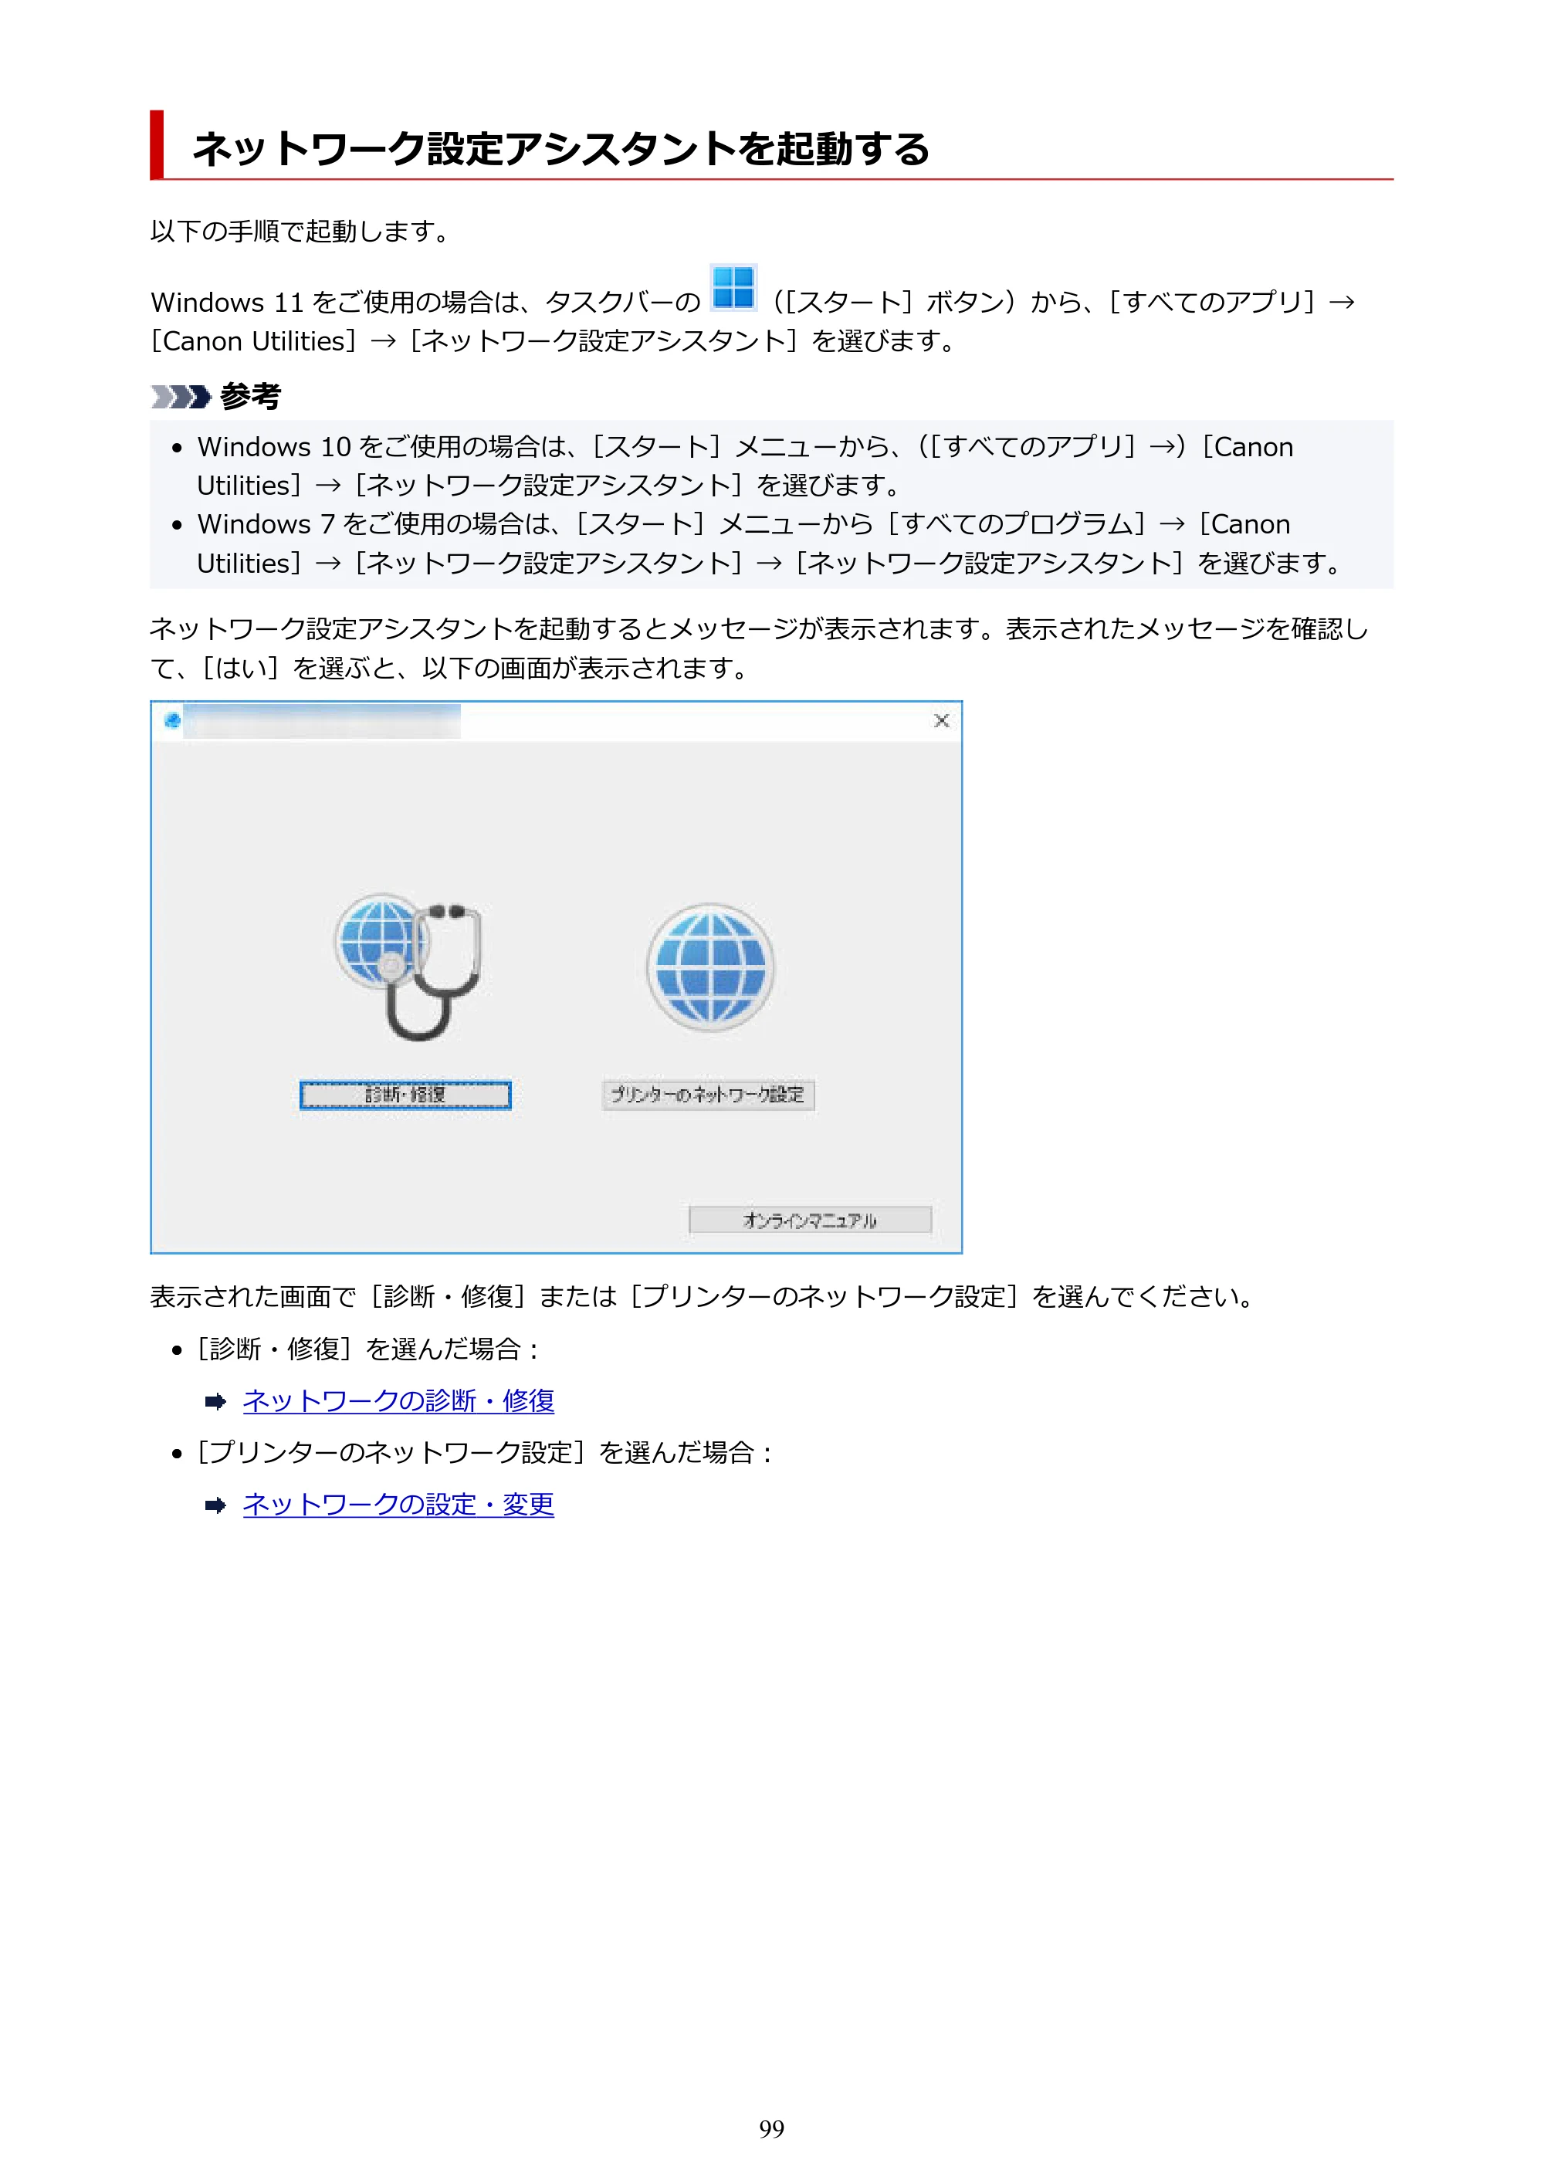The width and height of the screenshot is (1544, 2184).
Task: Close the dialog with the X button
Action: 941,720
